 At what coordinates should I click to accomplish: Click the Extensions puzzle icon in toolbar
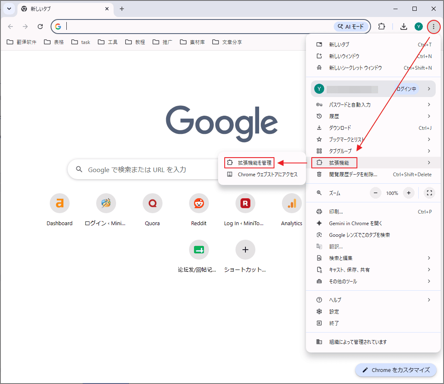coord(381,27)
